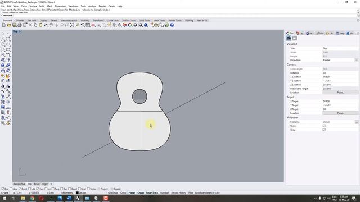The width and height of the screenshot is (360, 202).
Task: Click Place button for target location
Action: point(340,113)
